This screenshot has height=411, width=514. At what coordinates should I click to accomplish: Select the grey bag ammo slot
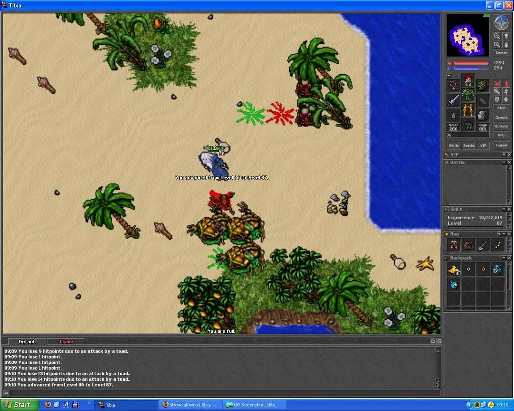coord(482,115)
